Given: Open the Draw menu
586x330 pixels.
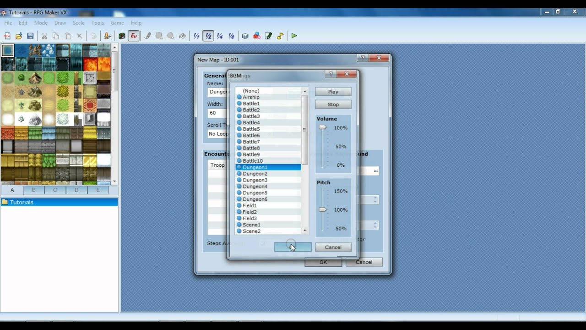Looking at the screenshot, I should tap(60, 23).
